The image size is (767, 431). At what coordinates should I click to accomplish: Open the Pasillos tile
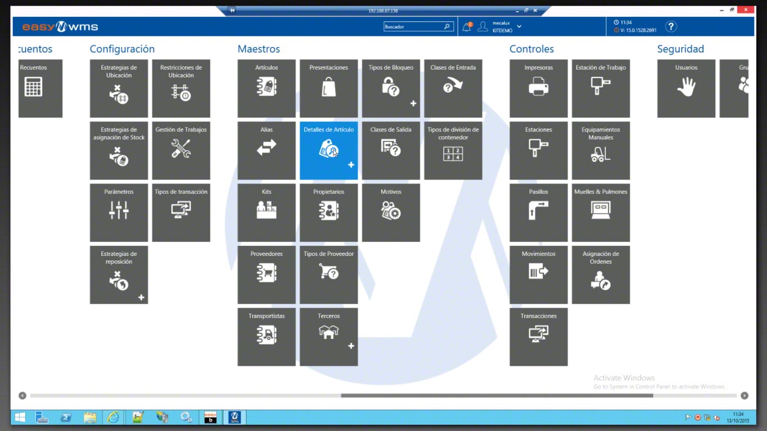(538, 213)
